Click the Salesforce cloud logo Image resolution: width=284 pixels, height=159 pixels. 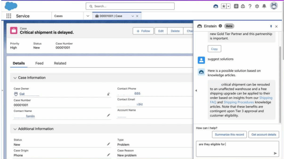(11, 6)
